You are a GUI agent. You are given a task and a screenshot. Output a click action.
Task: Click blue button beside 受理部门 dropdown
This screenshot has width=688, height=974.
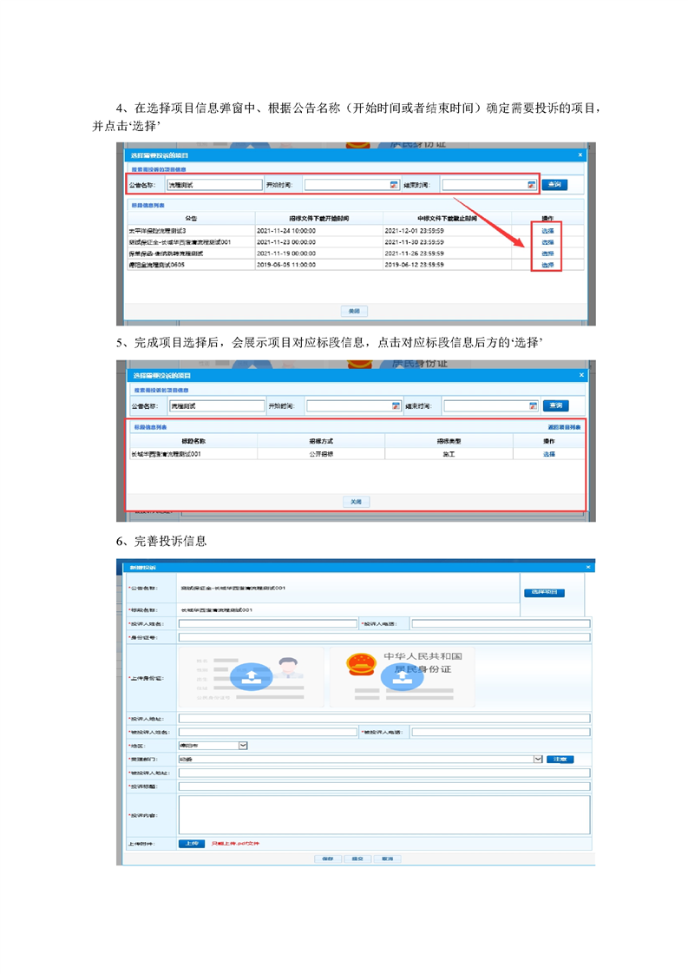[560, 759]
